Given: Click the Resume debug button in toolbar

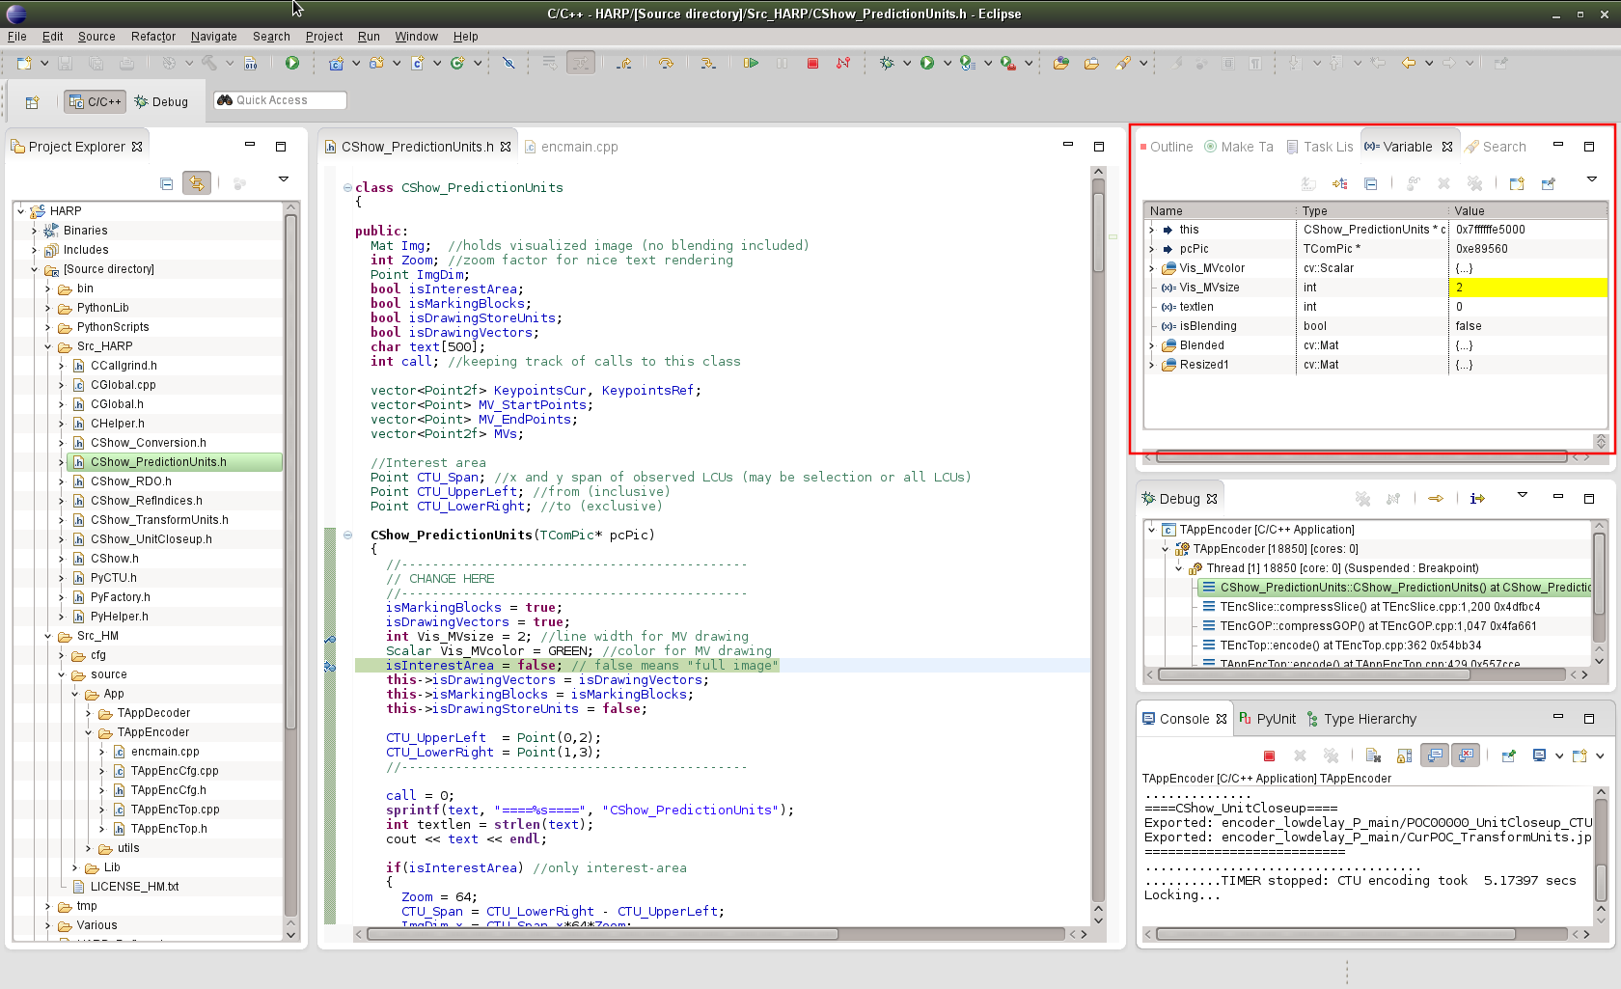Looking at the screenshot, I should click(x=751, y=64).
